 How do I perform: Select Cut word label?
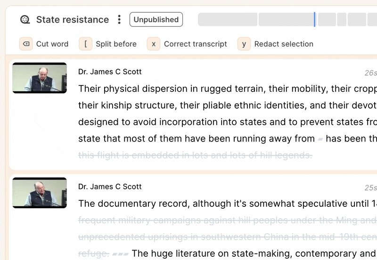coord(52,44)
